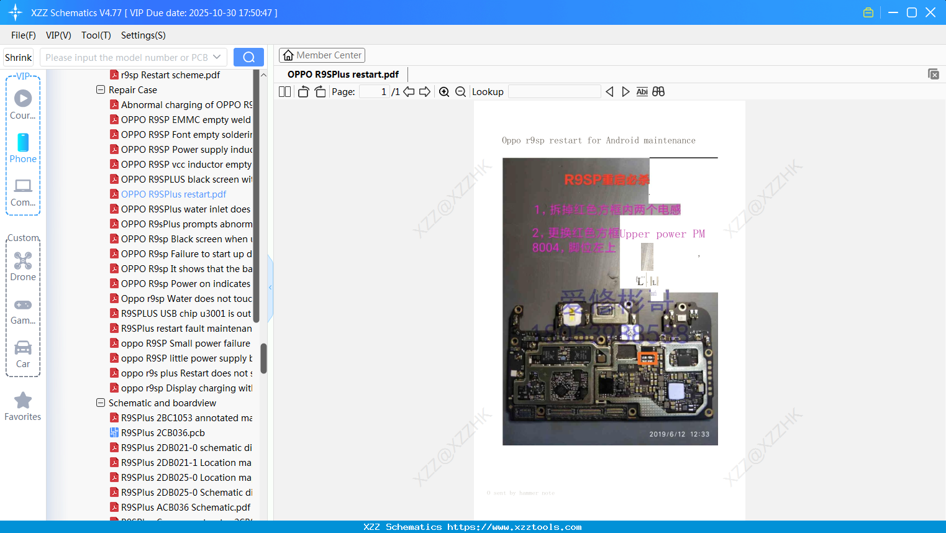
Task: Collapse the file tree side panel
Action: pyautogui.click(x=270, y=288)
